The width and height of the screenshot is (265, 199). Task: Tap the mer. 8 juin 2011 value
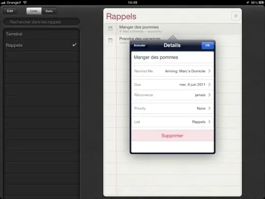pos(192,85)
